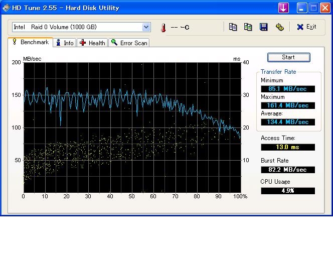Start the benchmark with Start button
Screen dimensions: 333x257
point(288,57)
